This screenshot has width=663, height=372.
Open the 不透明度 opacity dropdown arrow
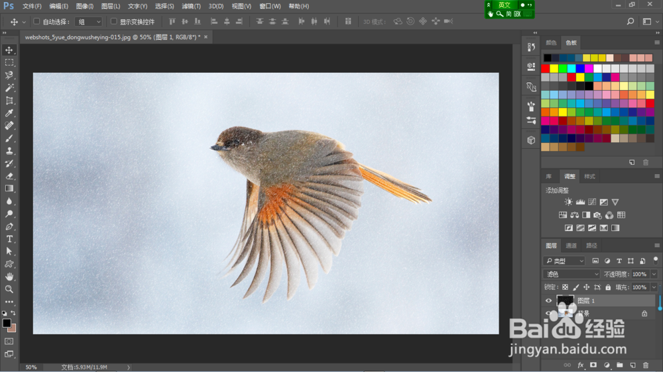point(654,274)
